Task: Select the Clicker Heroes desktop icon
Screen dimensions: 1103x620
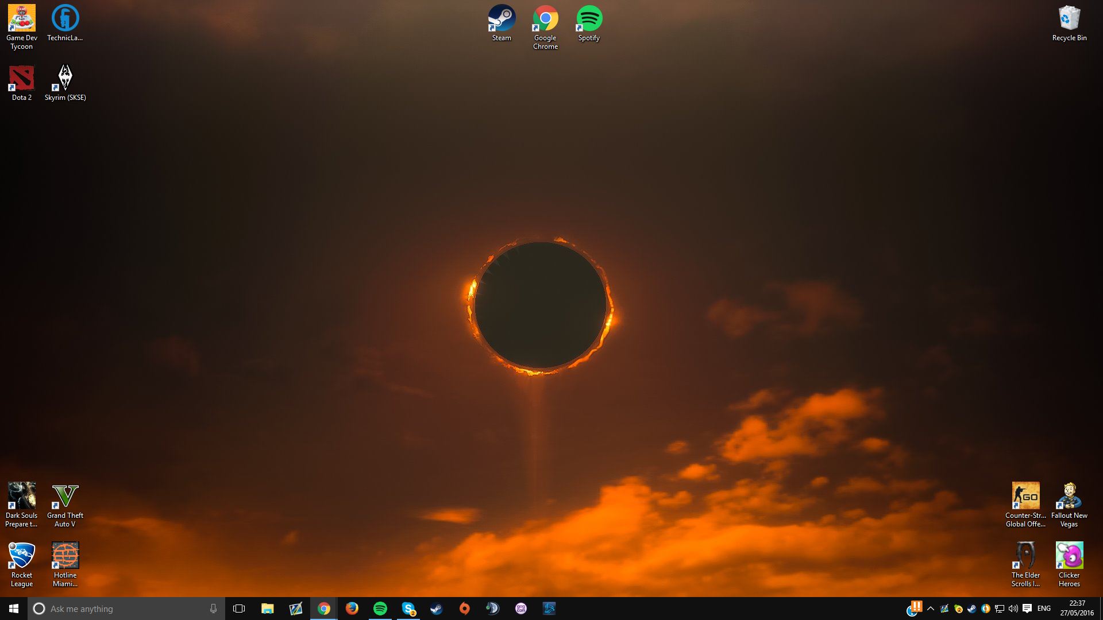Action: pos(1069,564)
